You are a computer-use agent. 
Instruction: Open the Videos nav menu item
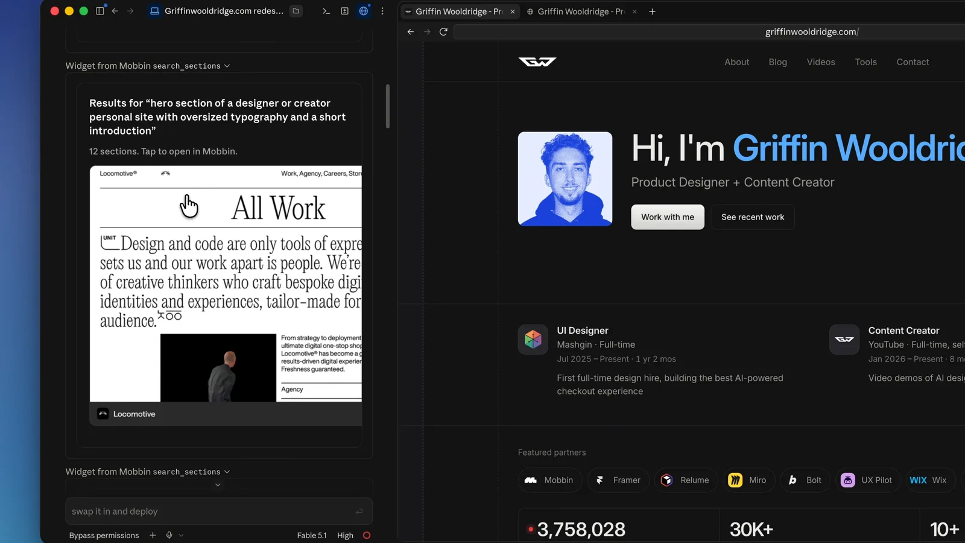click(x=821, y=62)
